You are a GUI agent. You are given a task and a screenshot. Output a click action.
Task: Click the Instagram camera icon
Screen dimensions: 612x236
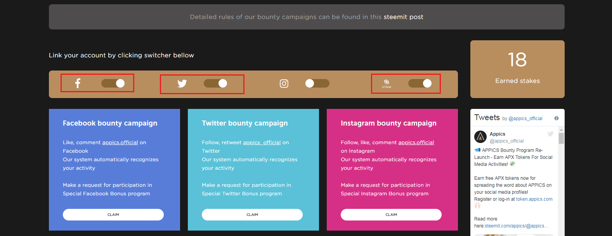pyautogui.click(x=284, y=83)
